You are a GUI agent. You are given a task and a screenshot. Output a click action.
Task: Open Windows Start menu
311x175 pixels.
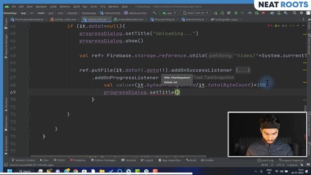pos(10,171)
